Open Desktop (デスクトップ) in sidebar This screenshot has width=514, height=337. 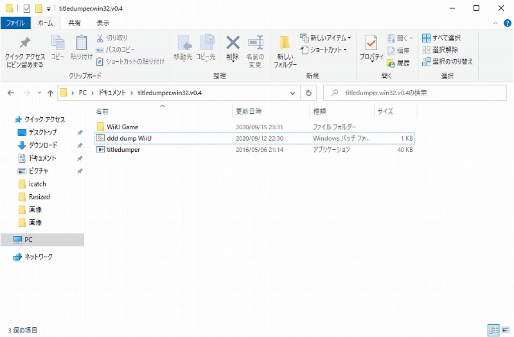[37, 132]
